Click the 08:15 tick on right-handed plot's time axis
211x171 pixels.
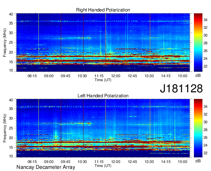[x=32, y=76]
